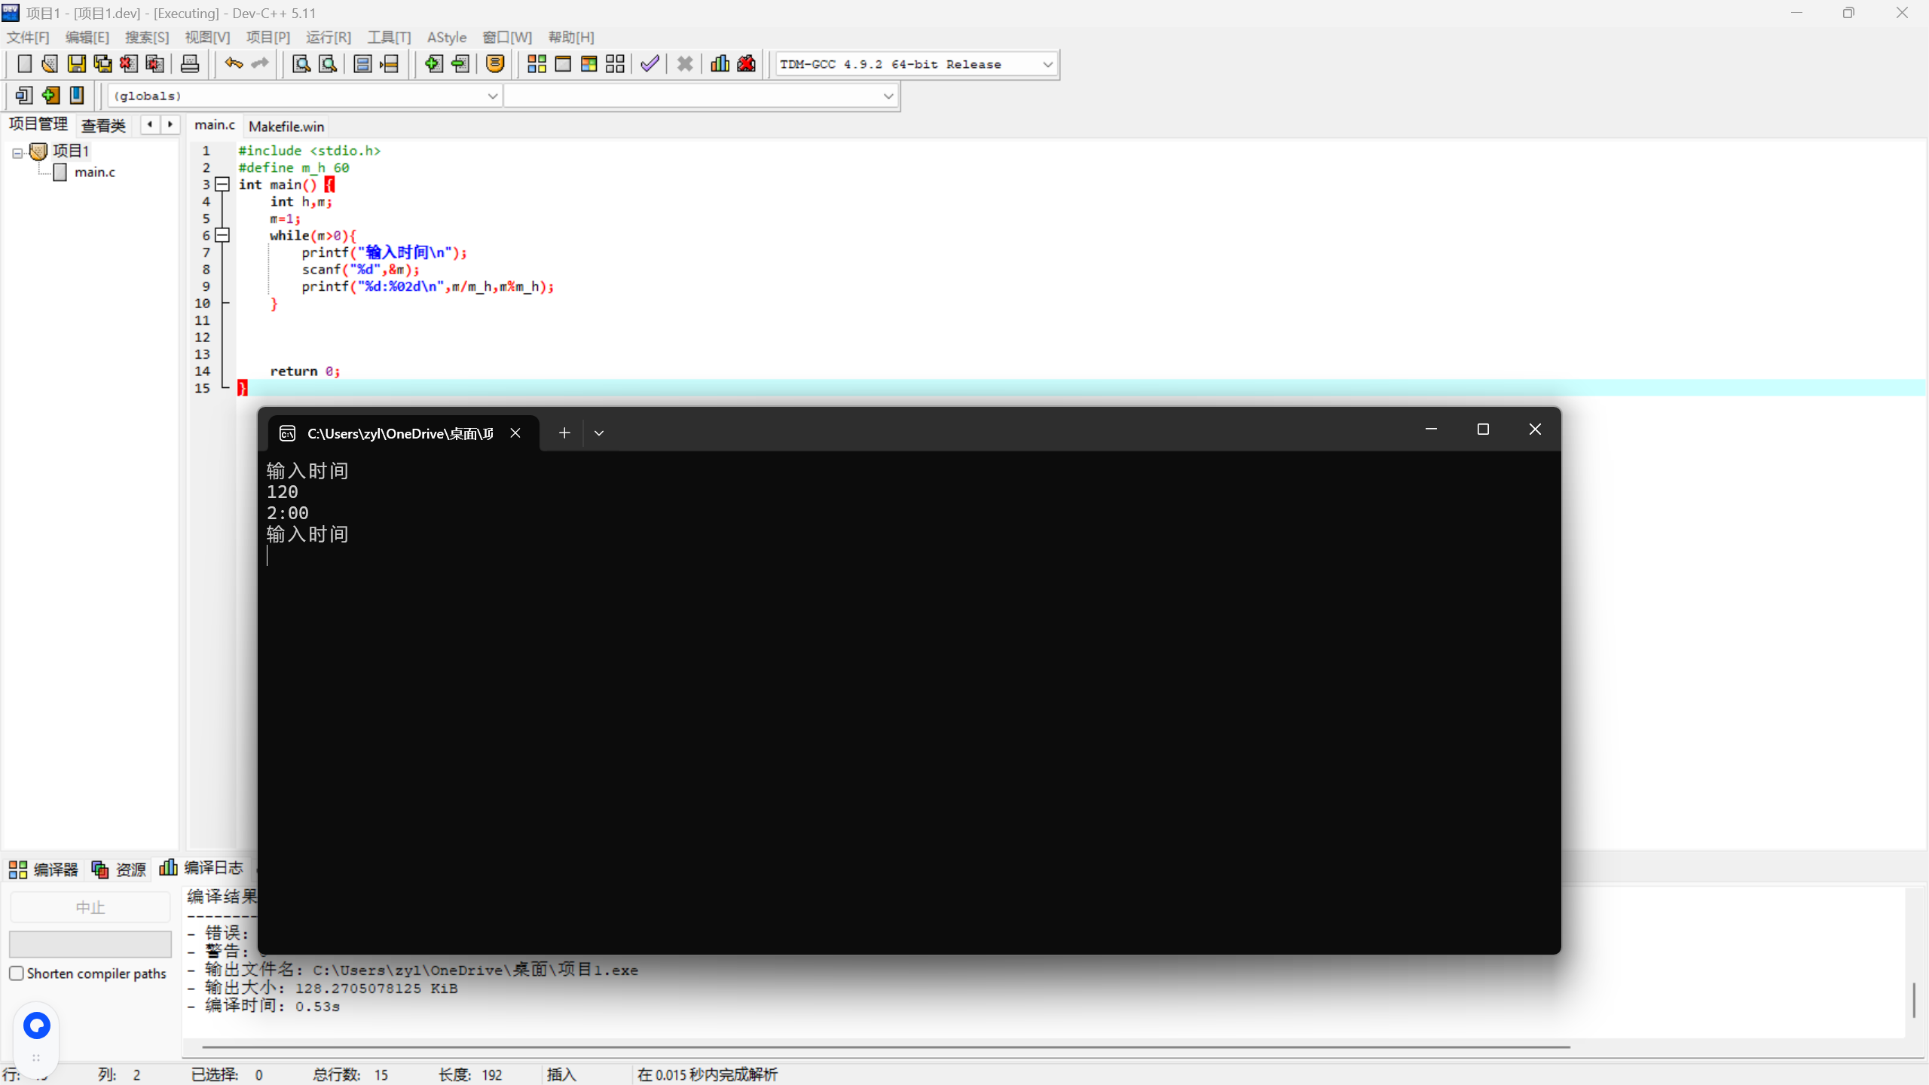Switch to the Makefile.win editor tab
Screen dimensions: 1929x1085
(x=286, y=127)
